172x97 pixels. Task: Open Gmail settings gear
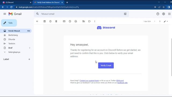[x=164, y=14]
